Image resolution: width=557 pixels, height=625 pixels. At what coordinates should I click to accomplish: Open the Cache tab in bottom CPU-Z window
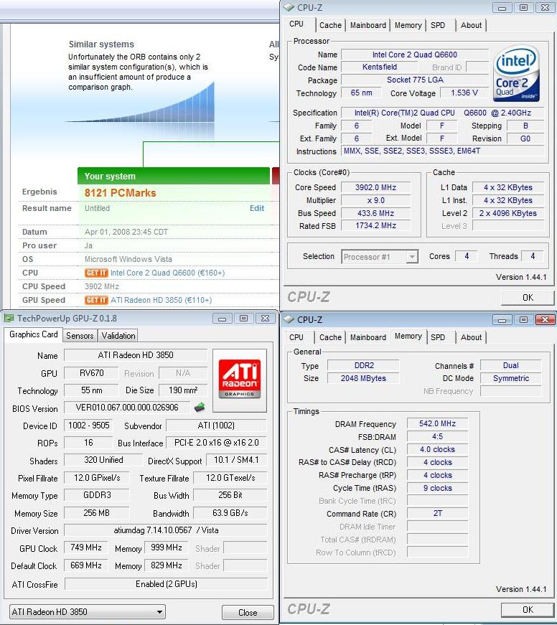[330, 337]
